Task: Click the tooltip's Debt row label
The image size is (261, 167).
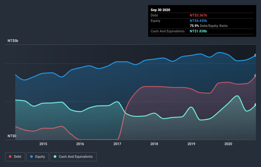Action: [154, 15]
